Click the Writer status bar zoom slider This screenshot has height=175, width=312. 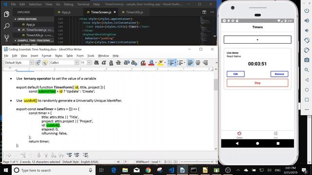197,162
